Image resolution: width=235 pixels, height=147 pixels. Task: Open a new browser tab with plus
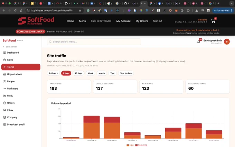[x=218, y=3]
